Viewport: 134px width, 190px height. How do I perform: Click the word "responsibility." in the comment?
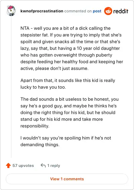[35, 126]
